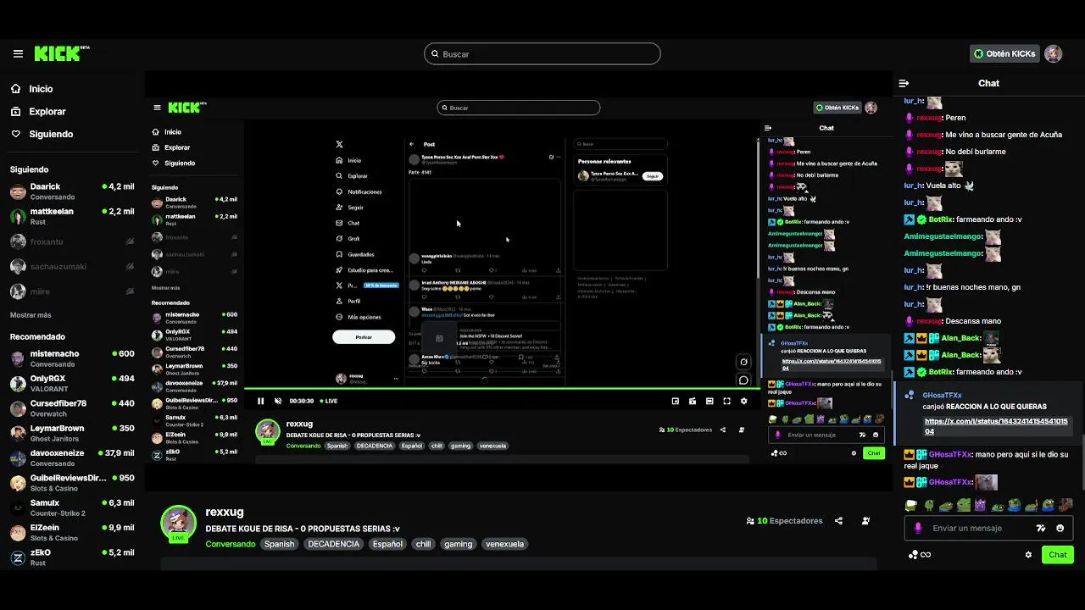Click the clip creation icon in player
The width and height of the screenshot is (1085, 610).
coord(693,401)
